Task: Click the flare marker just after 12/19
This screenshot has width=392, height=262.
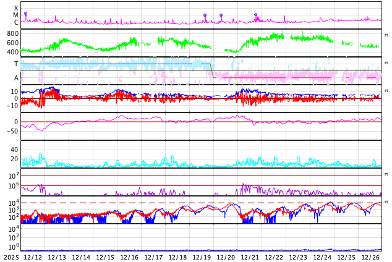Action: [x=205, y=15]
